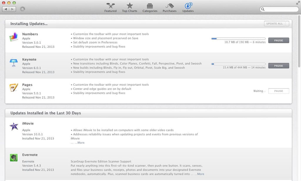Open the Purchases tag icon
The image size is (301, 181).
pyautogui.click(x=170, y=6)
